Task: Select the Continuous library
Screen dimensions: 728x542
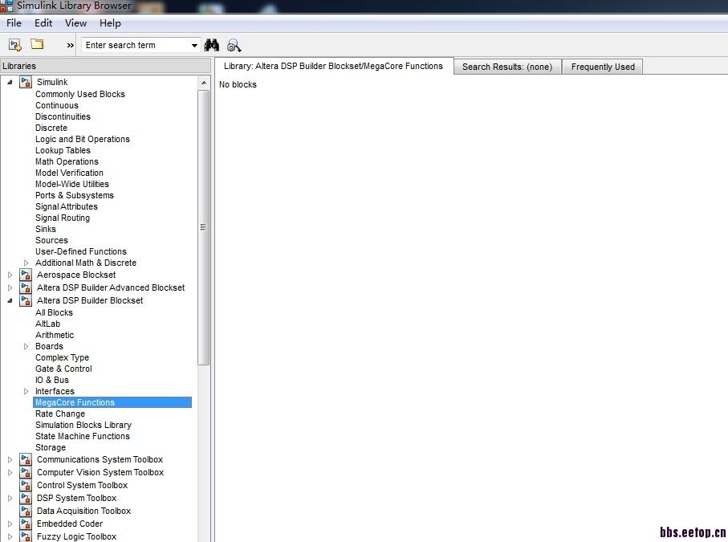Action: point(57,105)
